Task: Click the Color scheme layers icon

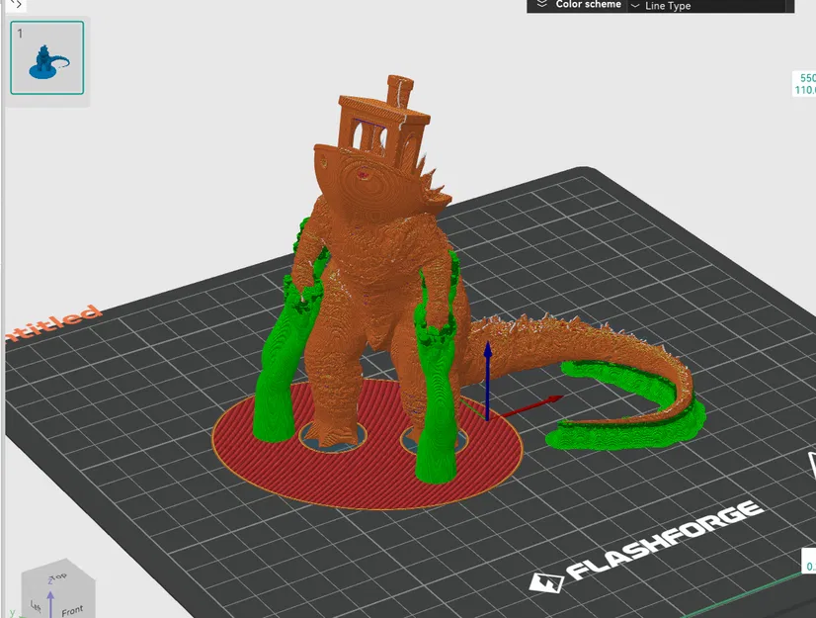Action: coord(541,4)
